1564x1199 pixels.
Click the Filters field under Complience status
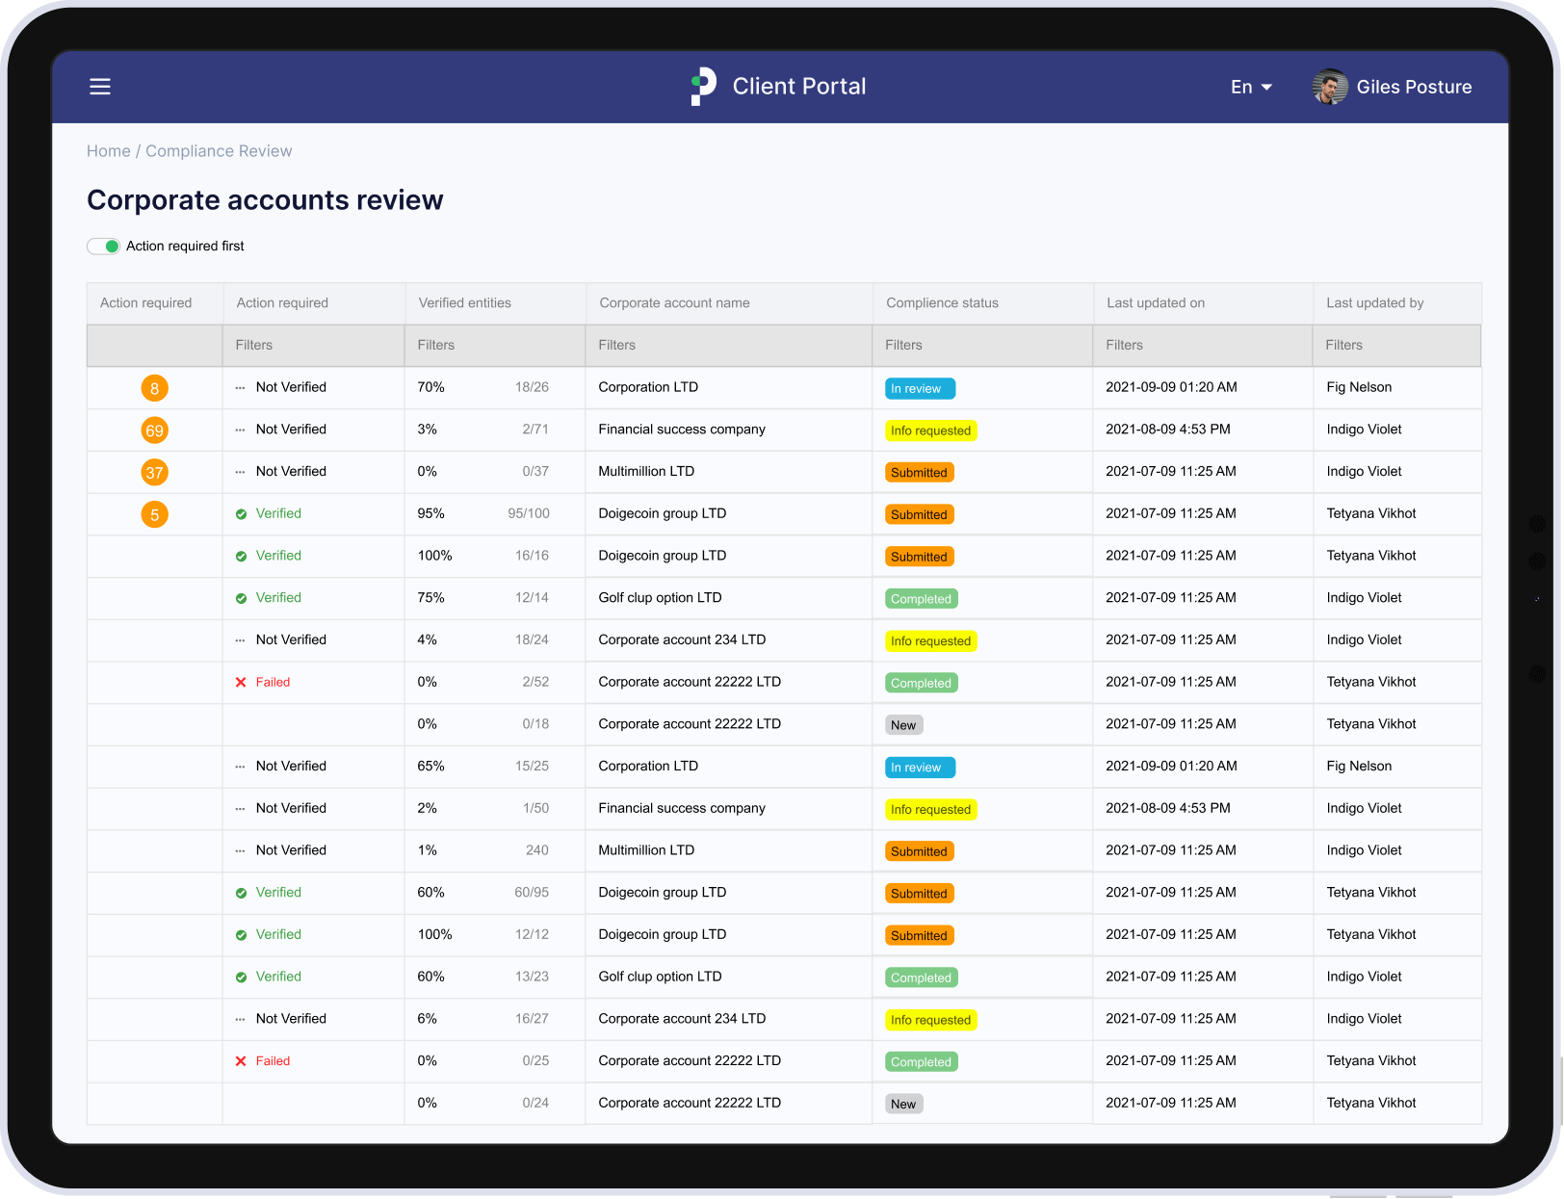pos(981,345)
